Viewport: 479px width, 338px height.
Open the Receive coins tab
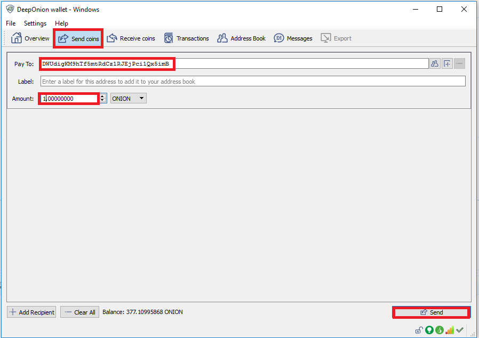click(x=131, y=38)
